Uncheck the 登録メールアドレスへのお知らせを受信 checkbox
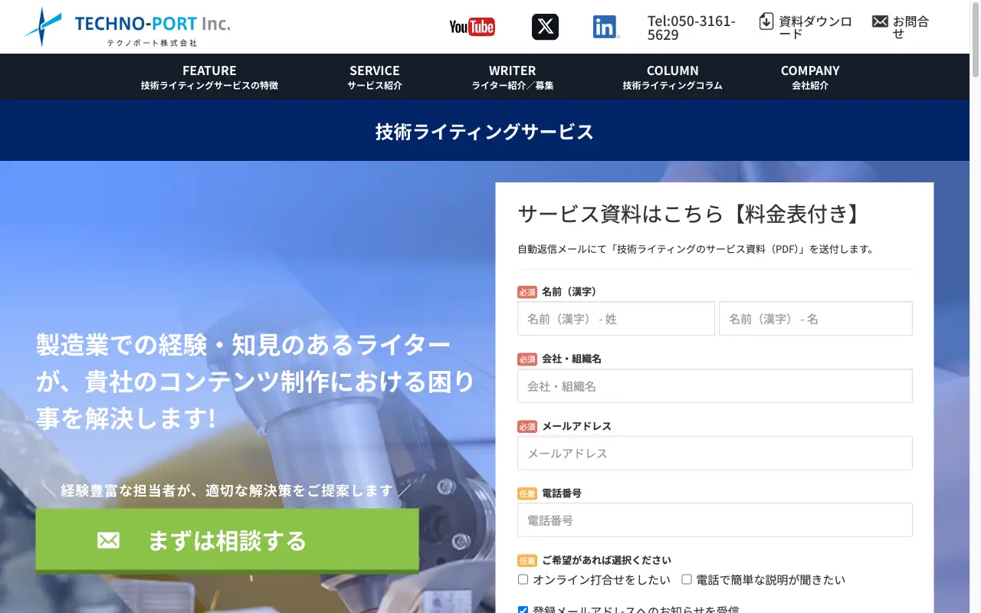This screenshot has height=613, width=981. coord(523,609)
